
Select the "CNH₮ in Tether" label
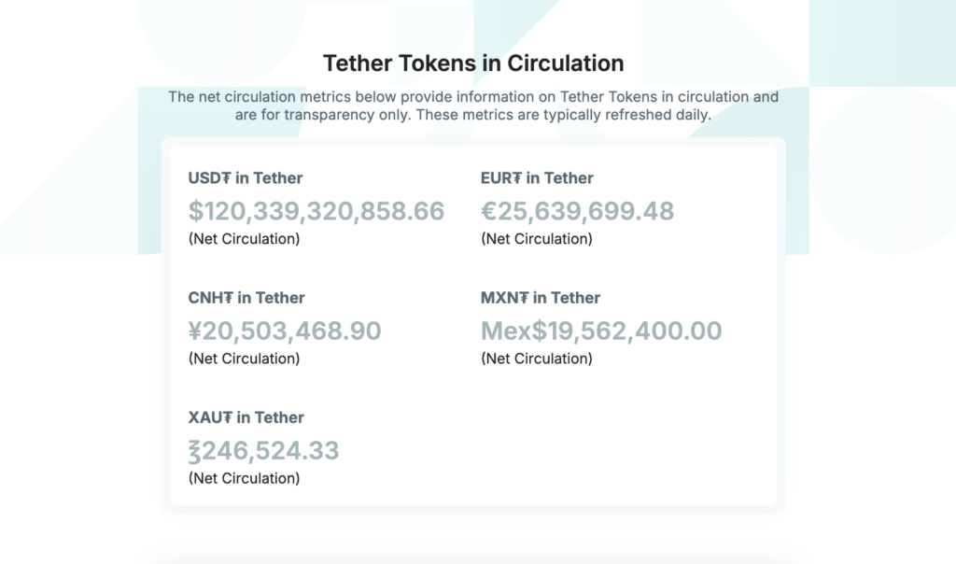tap(246, 298)
